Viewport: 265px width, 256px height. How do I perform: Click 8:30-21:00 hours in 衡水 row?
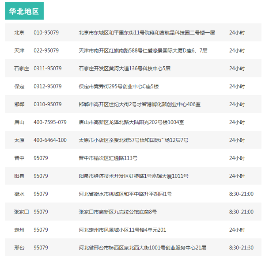241,194
